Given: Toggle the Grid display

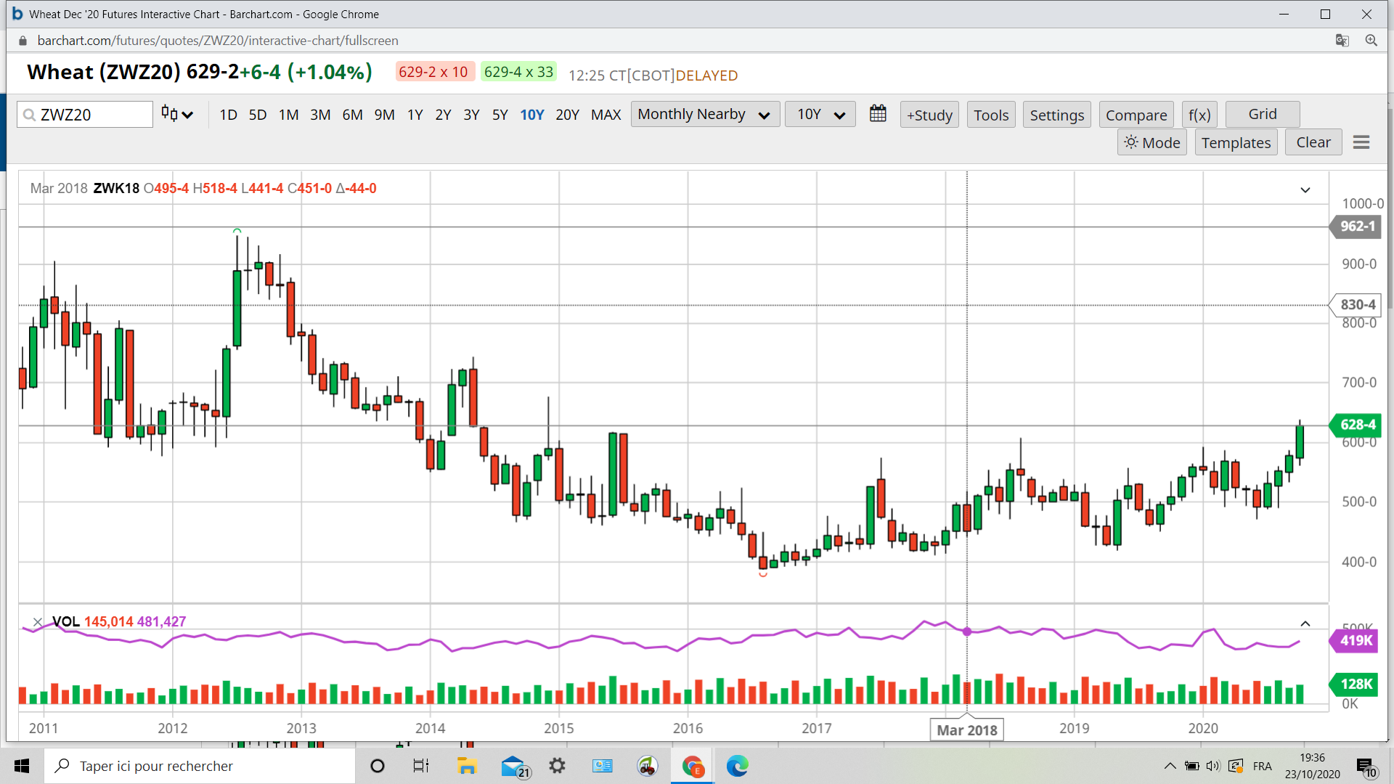Looking at the screenshot, I should click(1262, 114).
